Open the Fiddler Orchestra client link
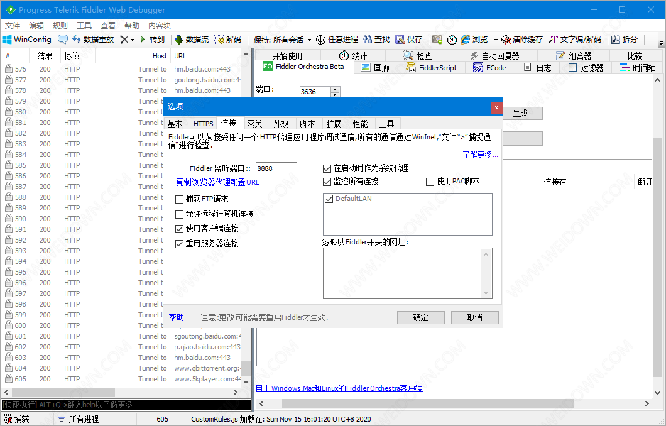Image resolution: width=666 pixels, height=426 pixels. click(339, 388)
